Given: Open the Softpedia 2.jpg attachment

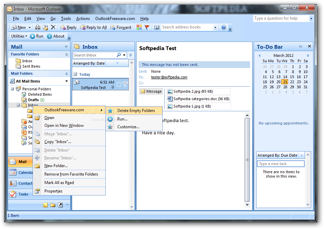Looking at the screenshot, I should pyautogui.click(x=198, y=91).
